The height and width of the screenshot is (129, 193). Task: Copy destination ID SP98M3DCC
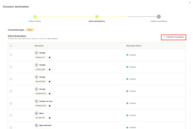(x=50, y=94)
